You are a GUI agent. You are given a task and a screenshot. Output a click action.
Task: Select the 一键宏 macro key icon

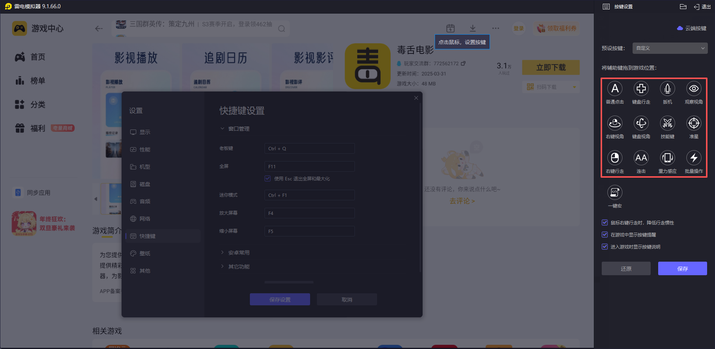[x=615, y=193]
